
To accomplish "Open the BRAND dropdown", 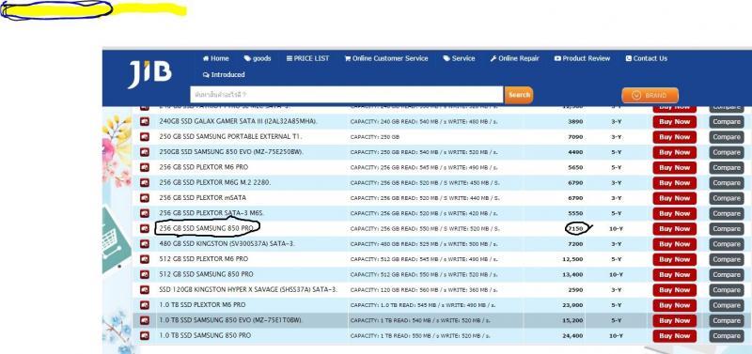I will (650, 96).
